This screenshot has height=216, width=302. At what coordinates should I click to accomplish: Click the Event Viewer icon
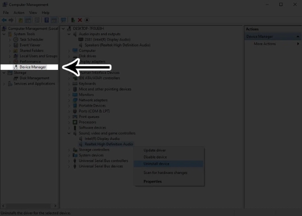point(16,45)
